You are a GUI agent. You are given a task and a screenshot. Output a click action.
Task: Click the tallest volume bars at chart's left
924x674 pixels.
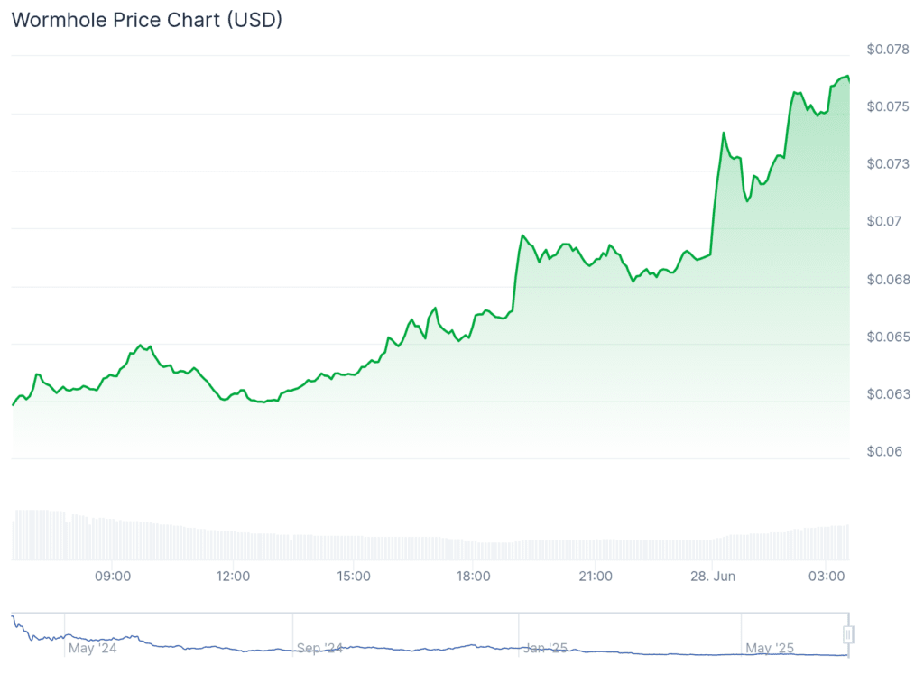(x=36, y=534)
